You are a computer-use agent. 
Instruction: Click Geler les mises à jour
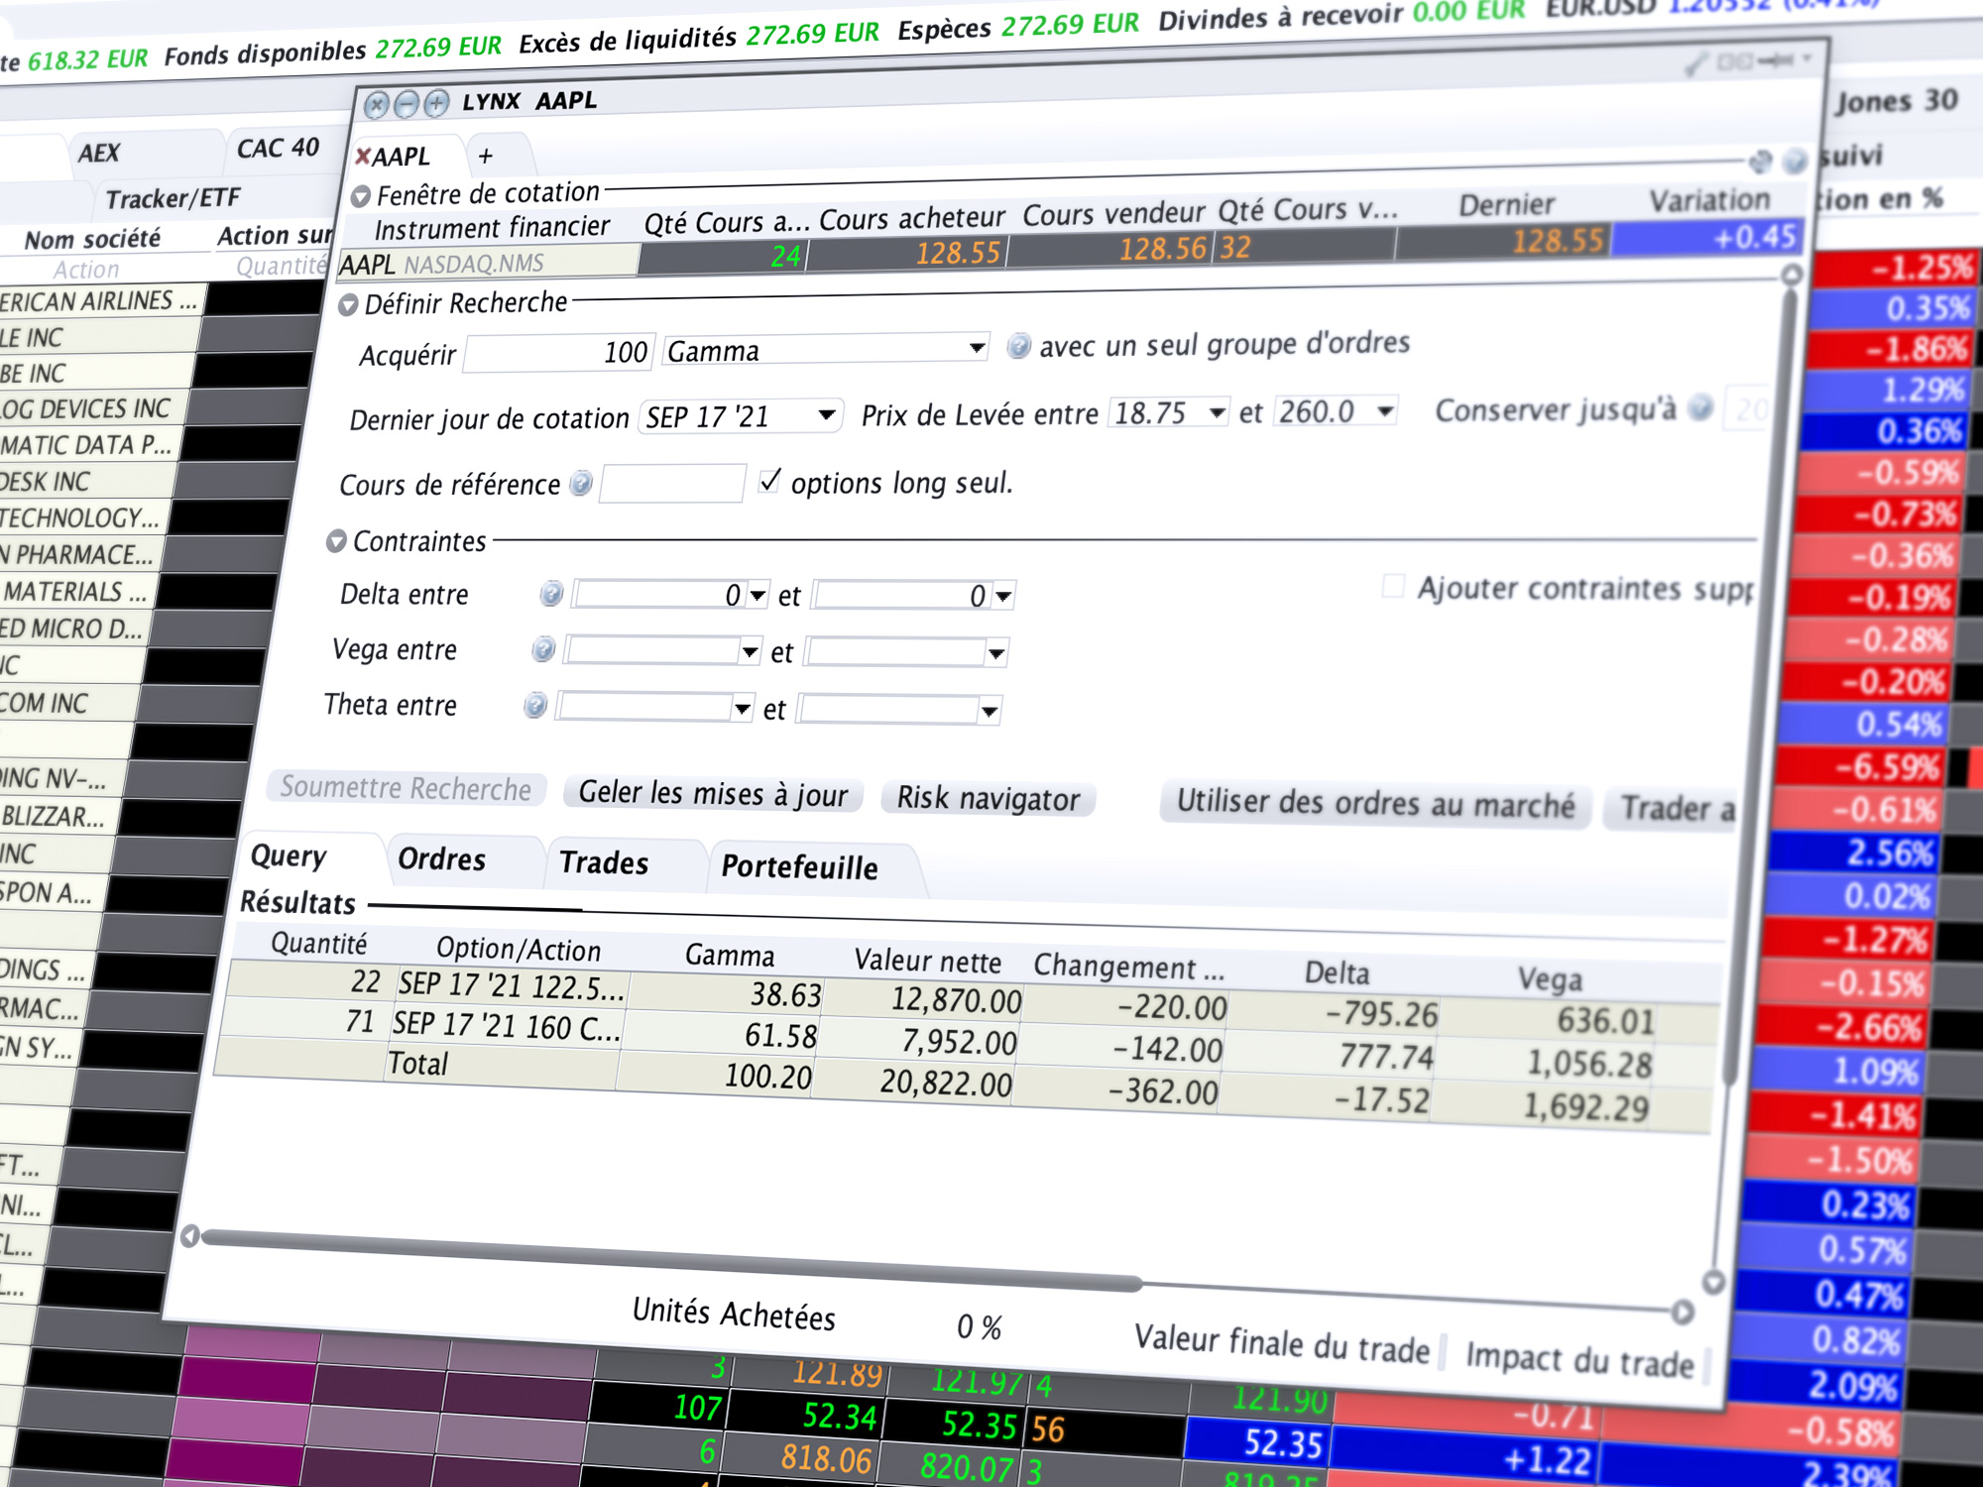pyautogui.click(x=714, y=794)
